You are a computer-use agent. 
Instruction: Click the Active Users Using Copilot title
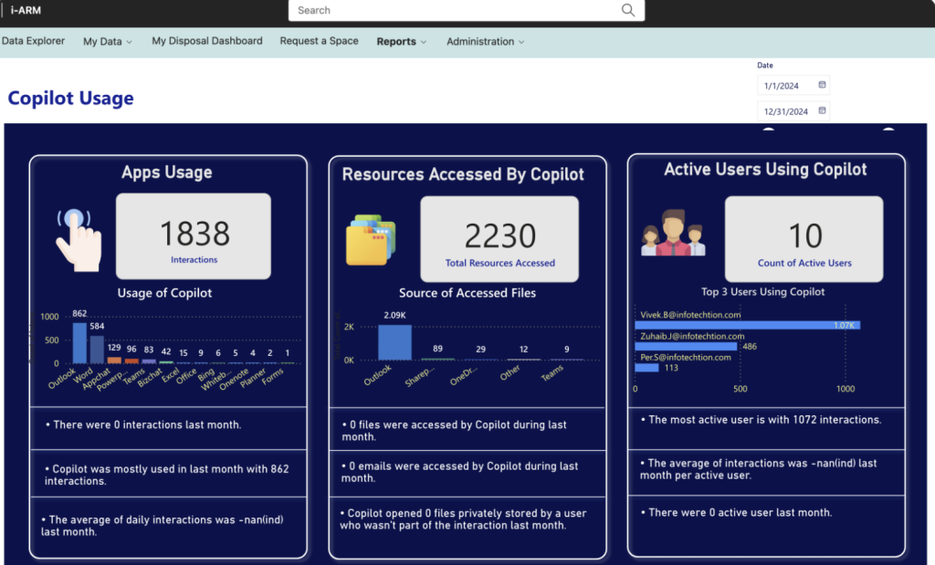(x=766, y=169)
